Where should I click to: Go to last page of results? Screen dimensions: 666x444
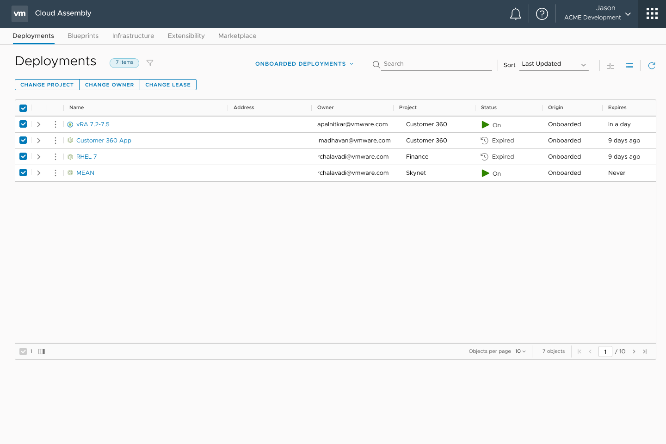(x=645, y=351)
